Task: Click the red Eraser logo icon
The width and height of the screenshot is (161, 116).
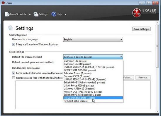Action: [137, 13]
